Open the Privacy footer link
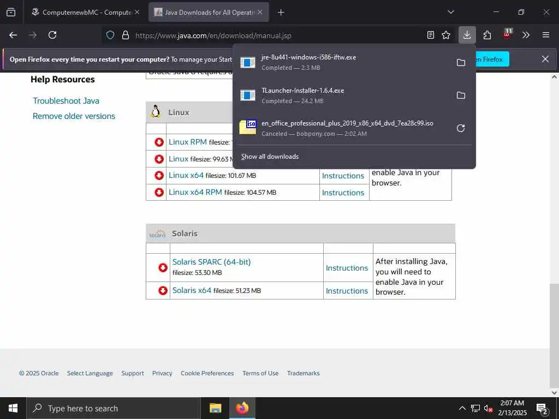 click(162, 373)
